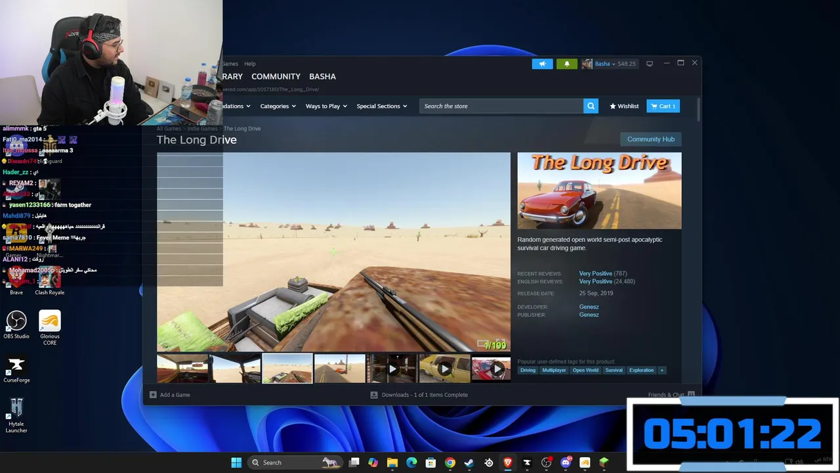Open CurseForge from the taskbar
Image resolution: width=840 pixels, height=473 pixels.
click(527, 462)
